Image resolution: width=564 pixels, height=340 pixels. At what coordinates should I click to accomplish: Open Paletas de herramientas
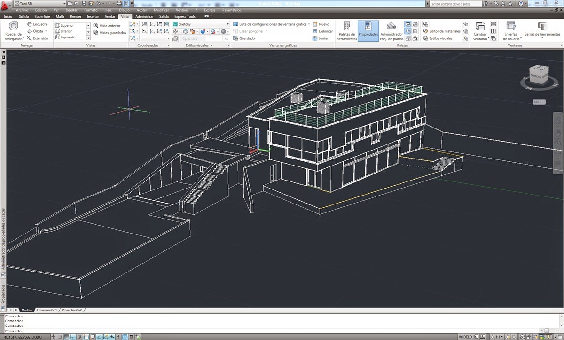346,31
